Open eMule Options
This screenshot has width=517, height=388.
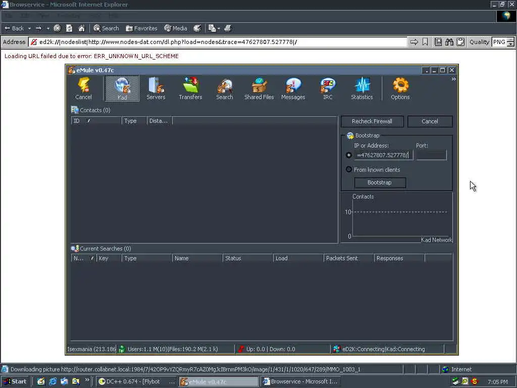click(400, 88)
